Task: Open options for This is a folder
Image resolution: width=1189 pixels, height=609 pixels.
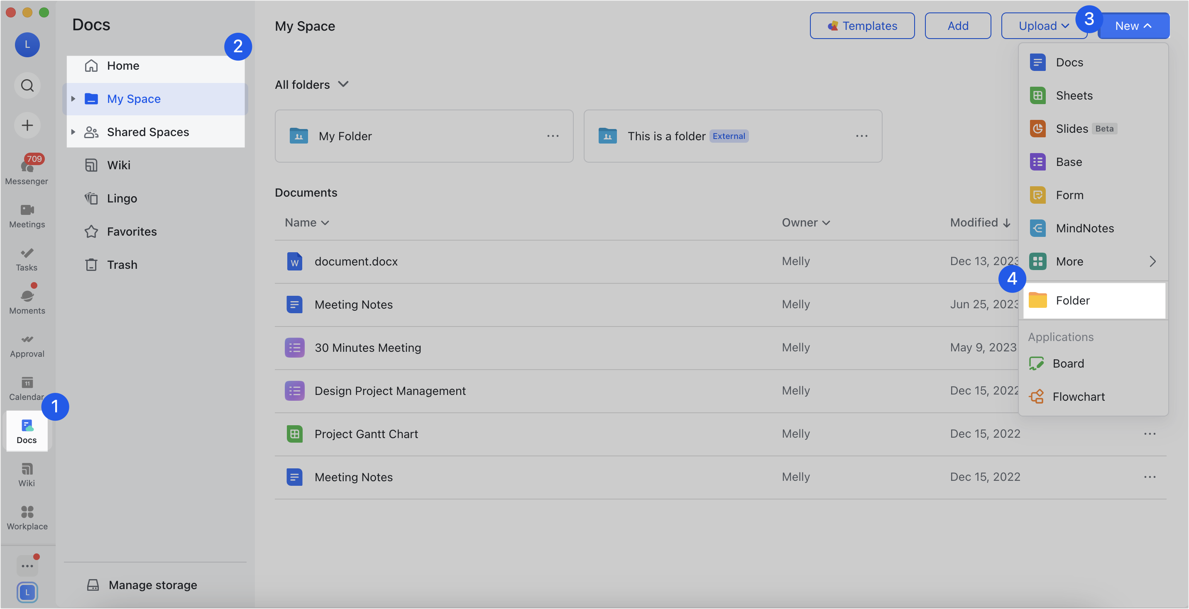Action: (x=861, y=136)
